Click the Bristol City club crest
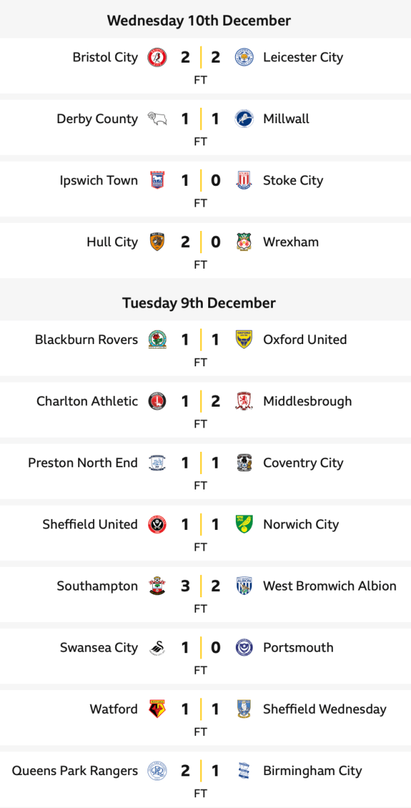 tap(157, 57)
